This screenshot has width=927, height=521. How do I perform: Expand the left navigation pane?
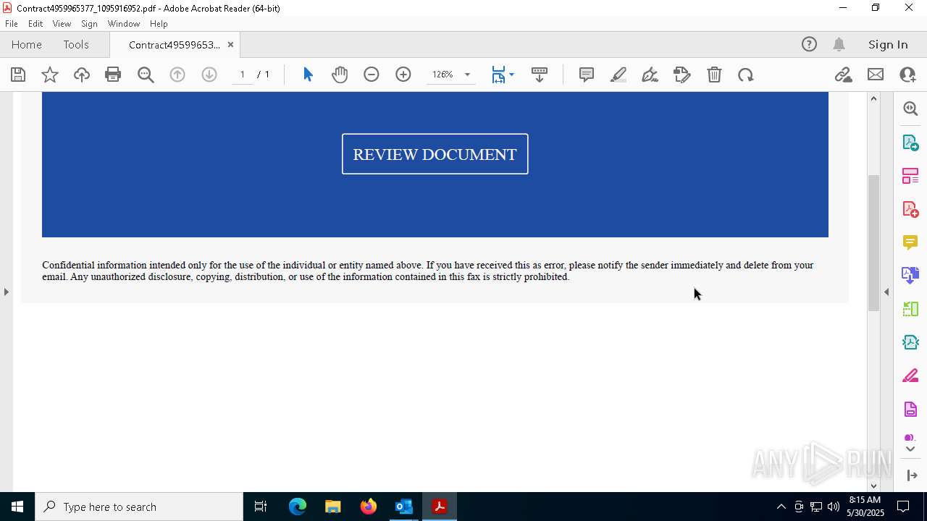pyautogui.click(x=7, y=292)
